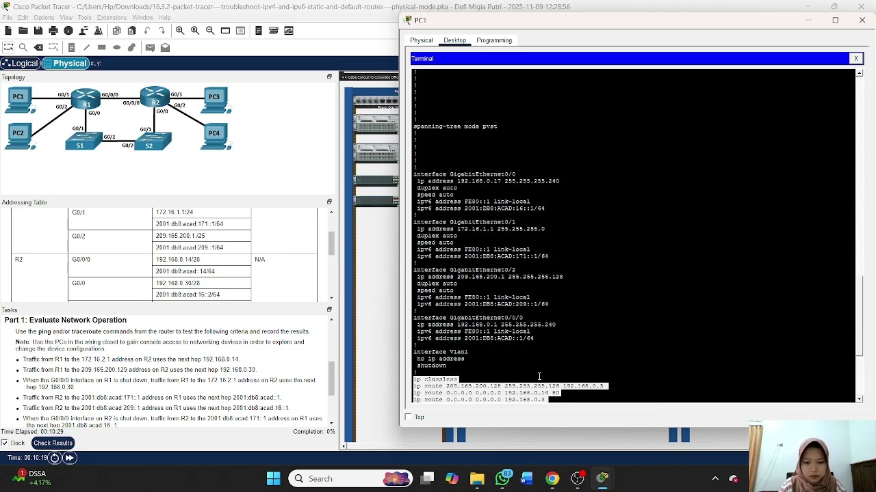
Task: Copy selection using the copy icon
Action: click(x=117, y=31)
